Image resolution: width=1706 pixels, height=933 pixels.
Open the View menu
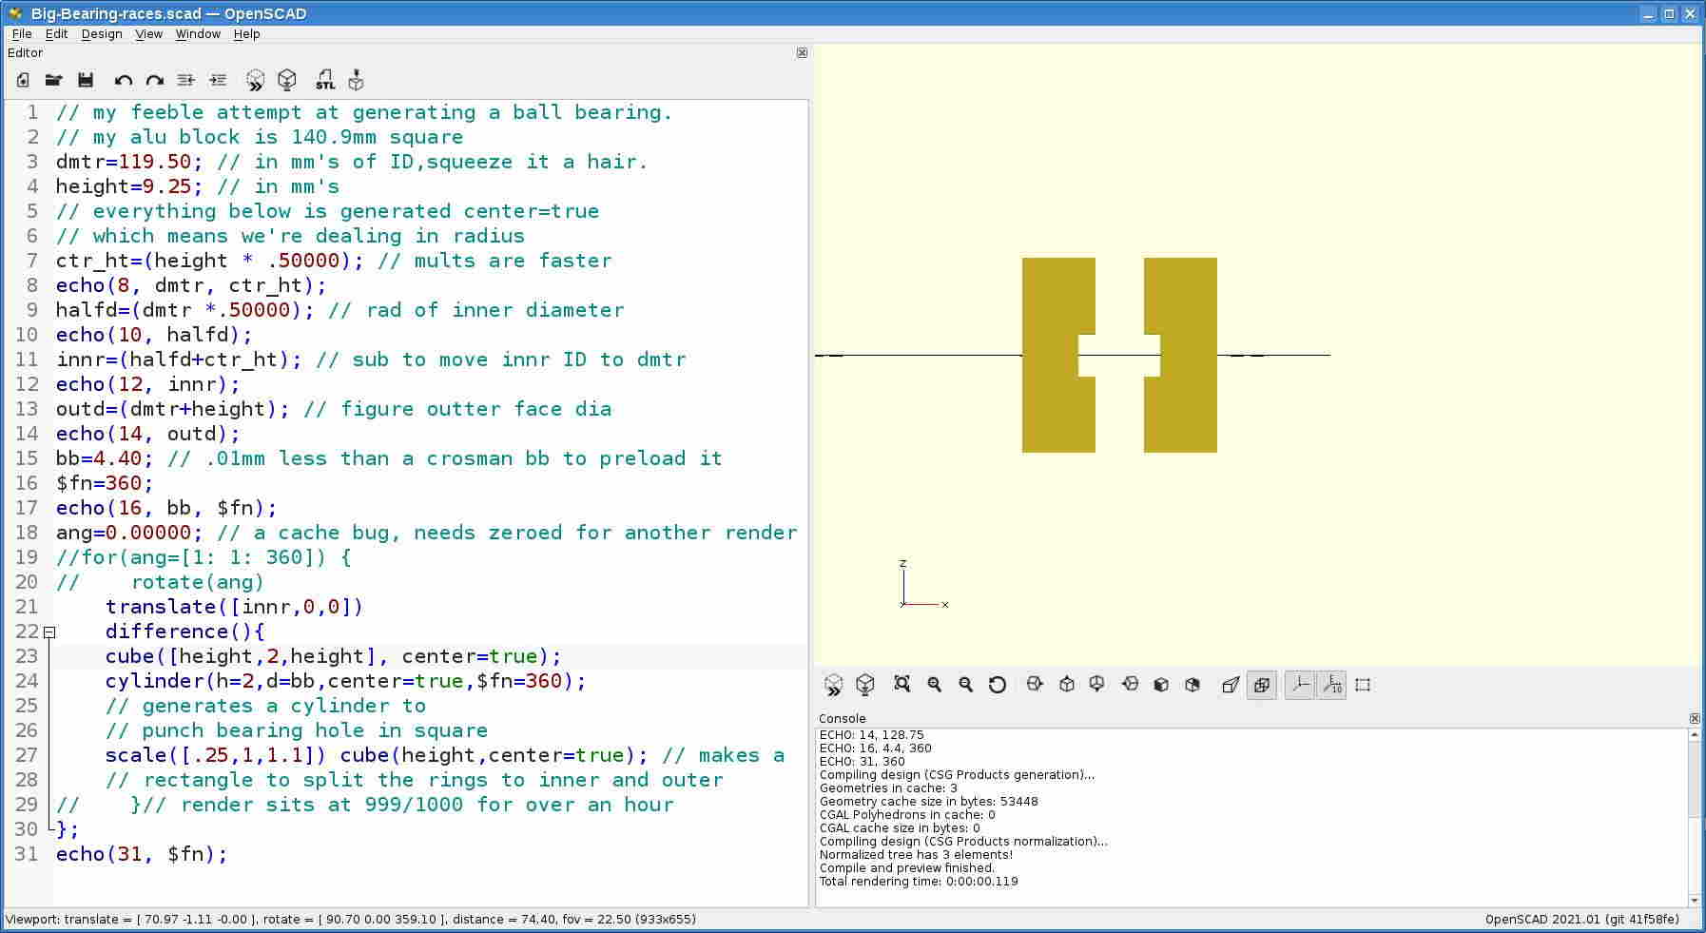pos(148,33)
